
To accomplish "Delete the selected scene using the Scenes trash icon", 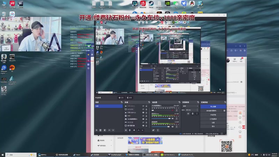I will coord(100,130).
